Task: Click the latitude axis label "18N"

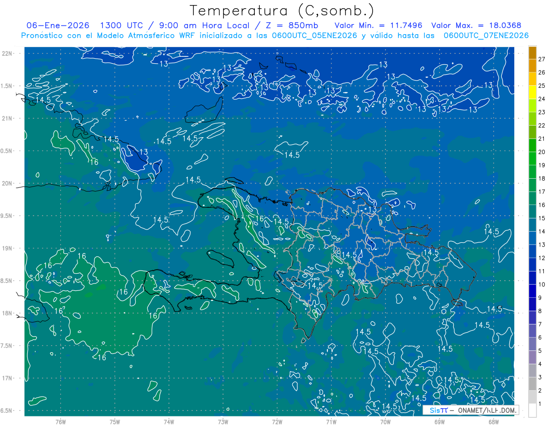Action: point(7,313)
